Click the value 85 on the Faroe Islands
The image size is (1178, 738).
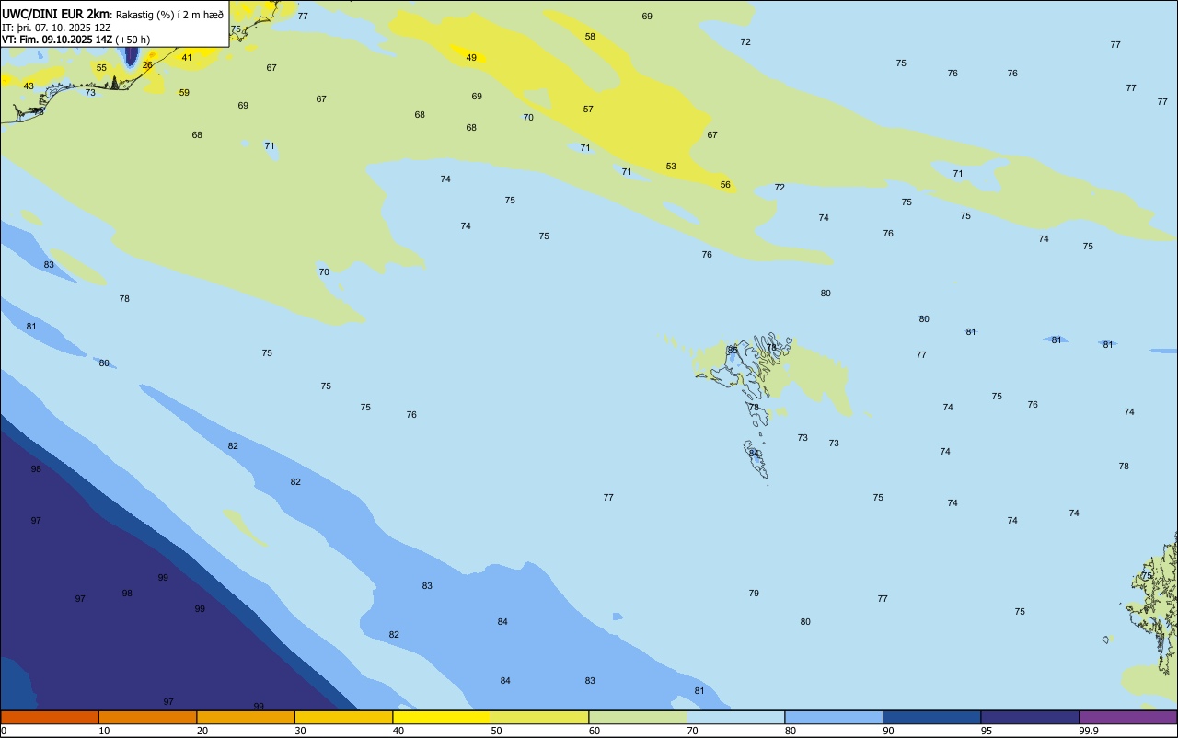[x=733, y=351]
